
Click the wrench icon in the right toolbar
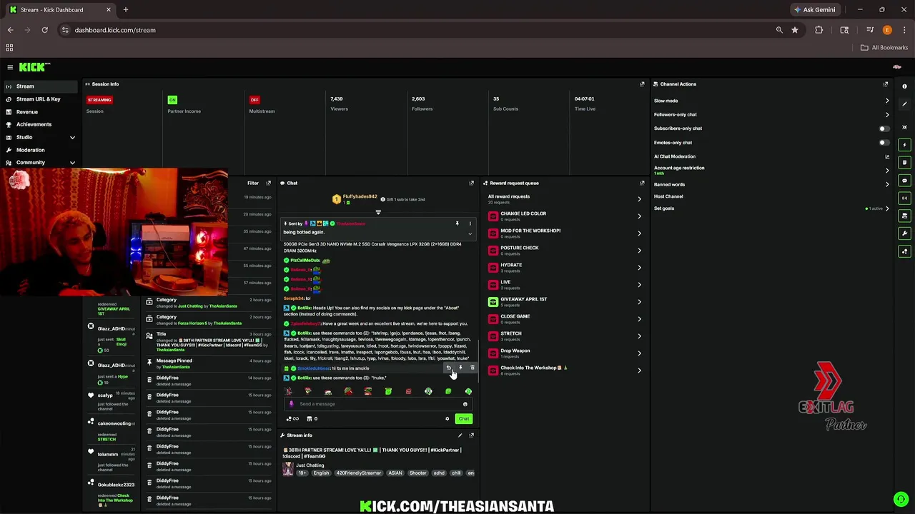904,233
